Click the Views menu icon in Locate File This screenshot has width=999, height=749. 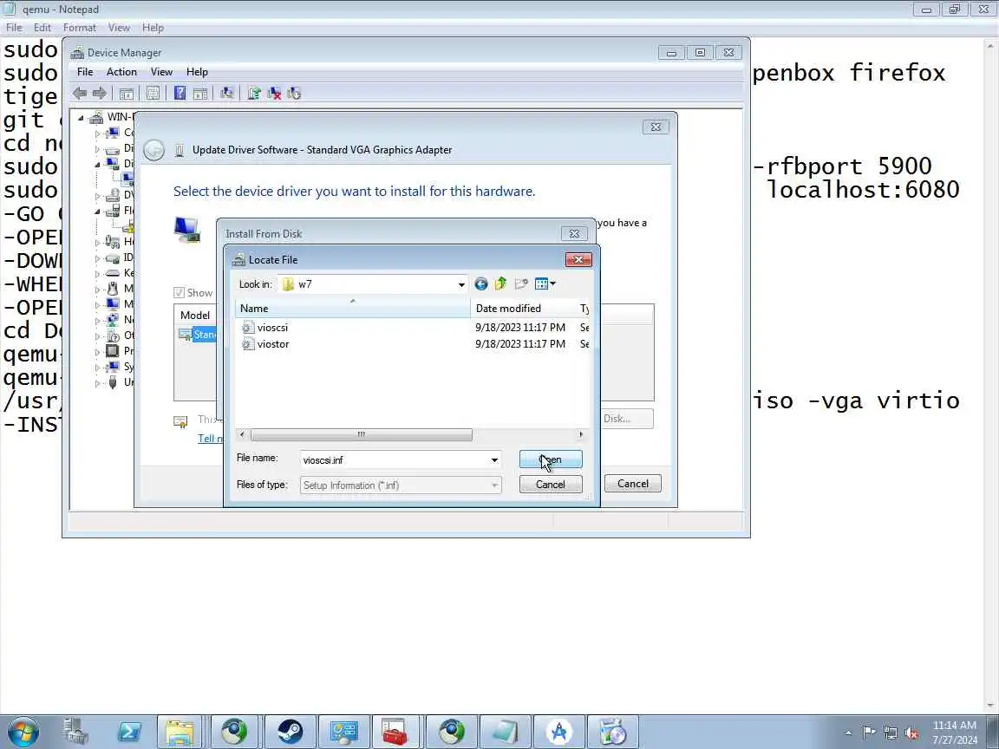tap(541, 284)
